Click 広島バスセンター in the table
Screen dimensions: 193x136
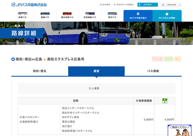(x=30, y=117)
